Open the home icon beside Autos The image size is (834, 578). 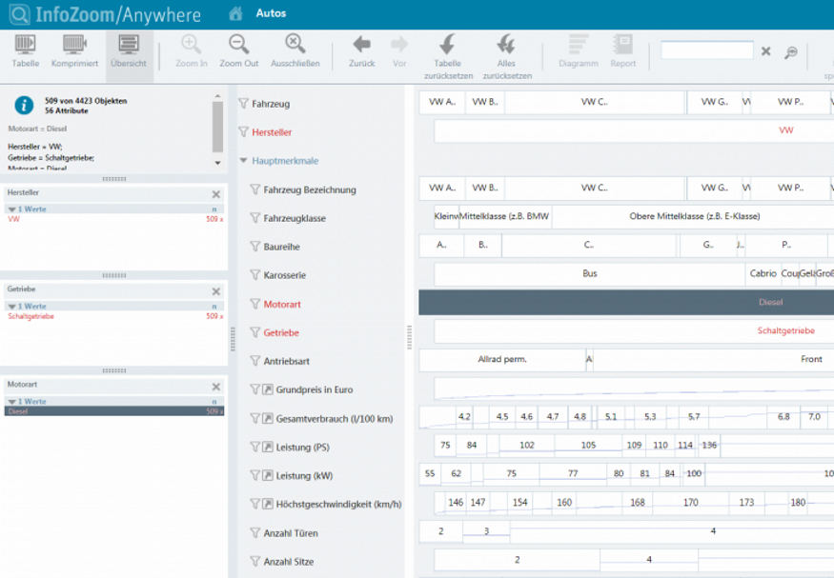pos(236,13)
